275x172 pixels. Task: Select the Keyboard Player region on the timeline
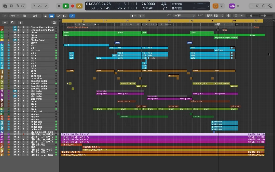[x=226, y=37]
